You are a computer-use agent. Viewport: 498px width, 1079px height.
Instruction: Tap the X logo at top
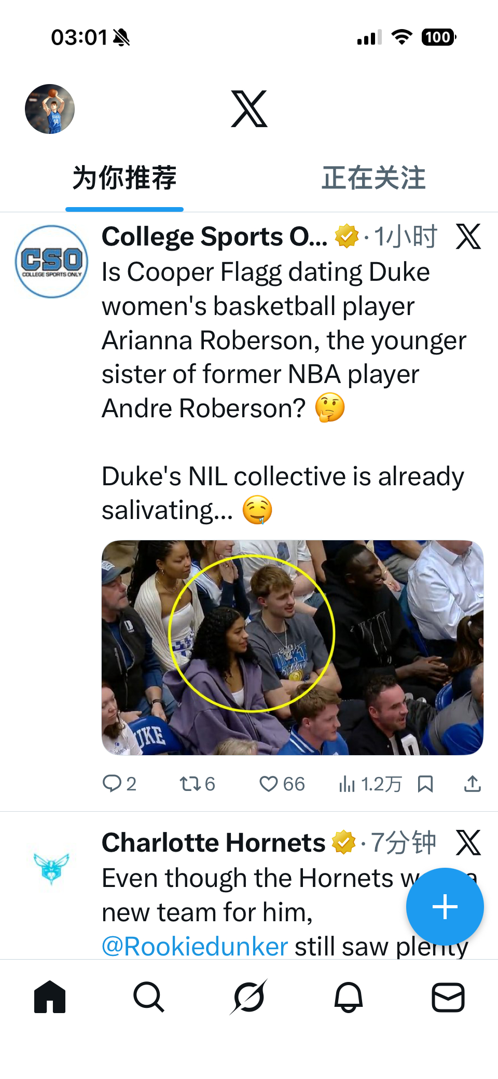249,109
